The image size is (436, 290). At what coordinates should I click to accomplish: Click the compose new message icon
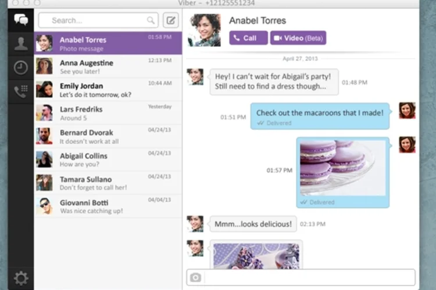tap(170, 20)
